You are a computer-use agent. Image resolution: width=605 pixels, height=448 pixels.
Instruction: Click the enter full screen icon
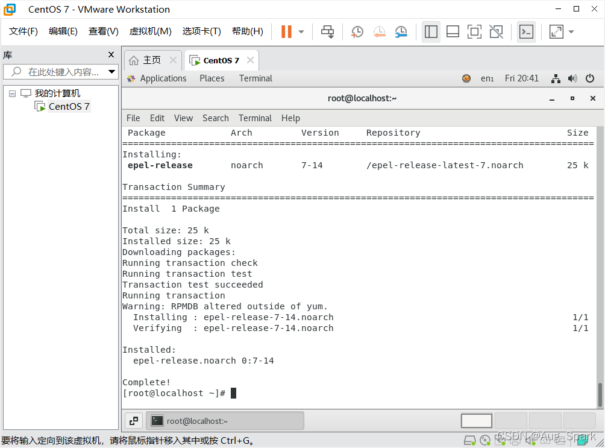[x=474, y=32]
